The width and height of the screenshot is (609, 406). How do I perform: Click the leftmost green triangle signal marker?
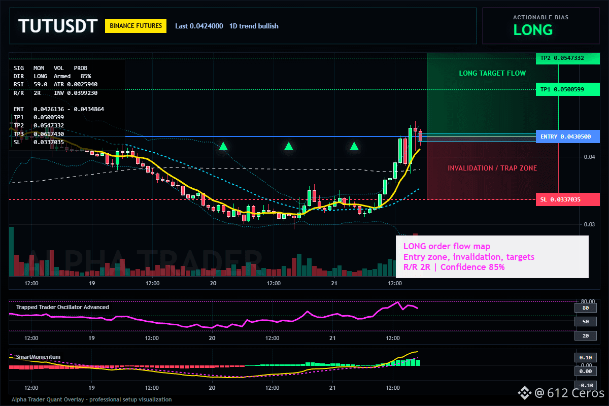(x=223, y=147)
